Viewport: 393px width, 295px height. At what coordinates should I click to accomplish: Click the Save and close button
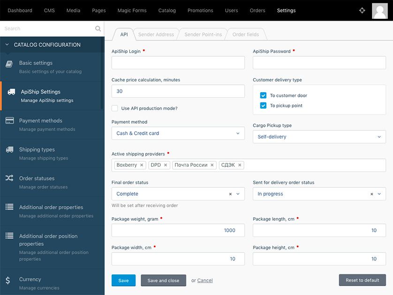163,280
